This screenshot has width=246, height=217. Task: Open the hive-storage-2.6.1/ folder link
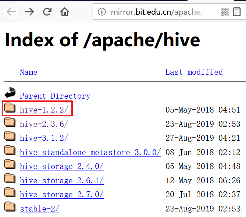tap(62, 181)
